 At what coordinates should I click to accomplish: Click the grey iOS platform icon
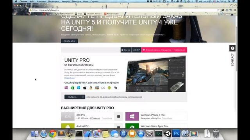pos(103,88)
